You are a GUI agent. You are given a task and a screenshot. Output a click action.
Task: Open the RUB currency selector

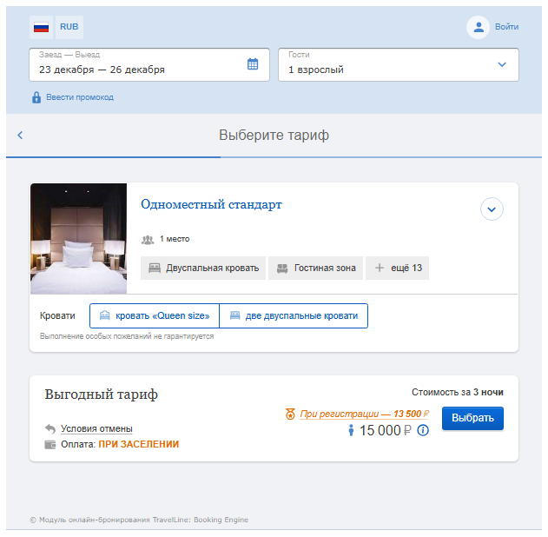(x=69, y=27)
